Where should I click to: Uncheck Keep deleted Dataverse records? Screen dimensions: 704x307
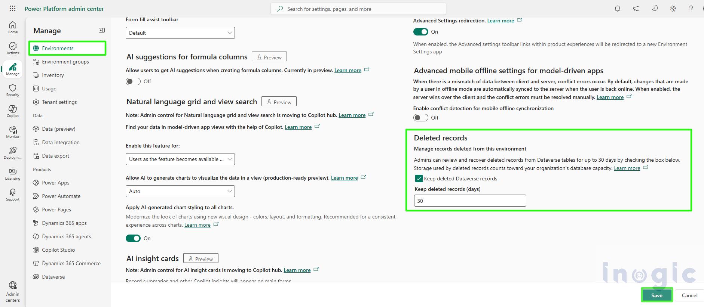point(419,179)
